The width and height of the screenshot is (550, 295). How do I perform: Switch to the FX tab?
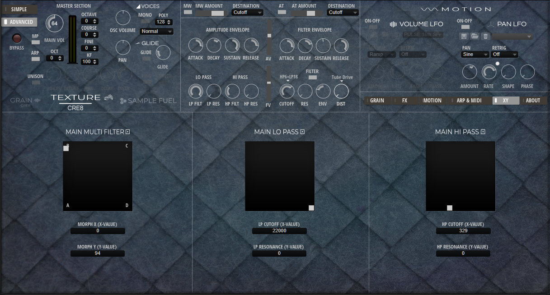pos(404,101)
